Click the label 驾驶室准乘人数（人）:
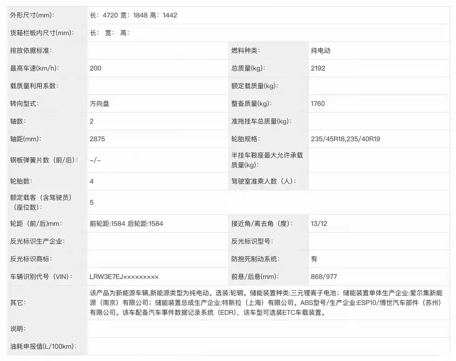The image size is (456, 361). coord(264,182)
